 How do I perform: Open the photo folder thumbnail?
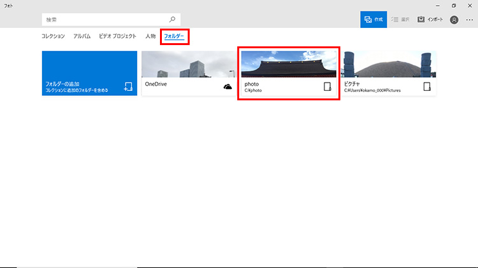289,64
